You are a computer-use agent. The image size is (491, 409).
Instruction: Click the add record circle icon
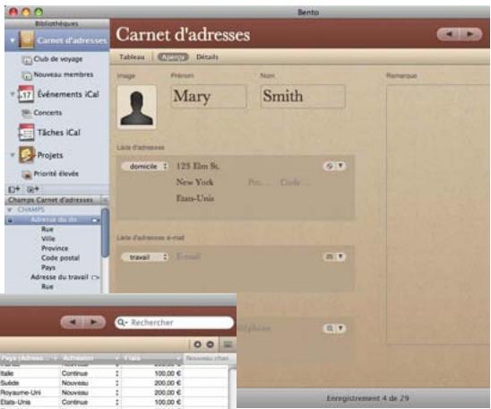197,344
